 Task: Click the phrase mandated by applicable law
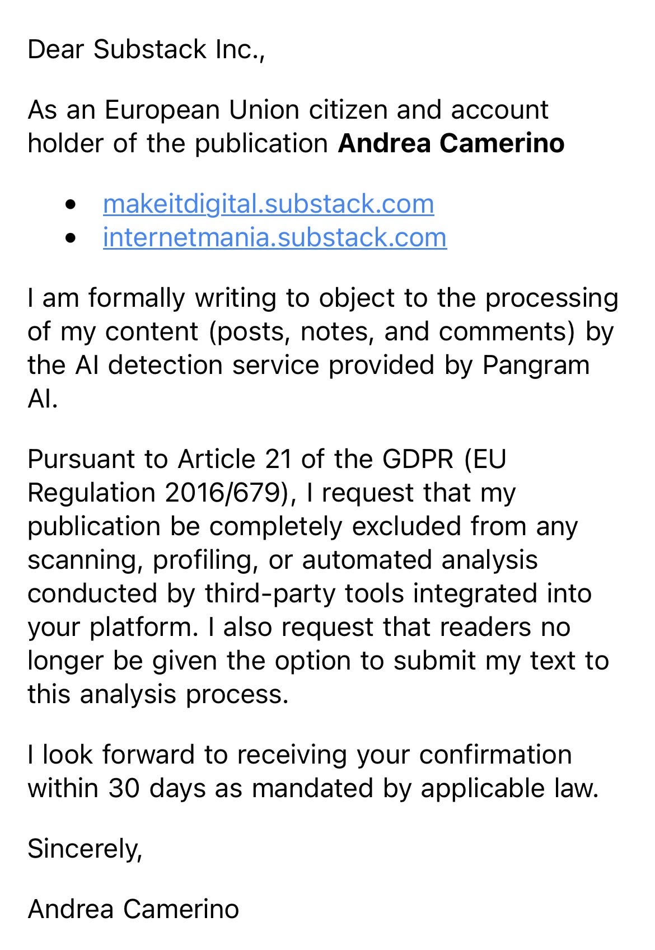[x=425, y=788]
